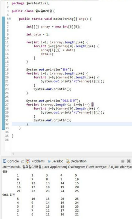Click the rotated row '4 9 14 19 24'
This screenshot has width=132, height=219.
(x=48, y=203)
